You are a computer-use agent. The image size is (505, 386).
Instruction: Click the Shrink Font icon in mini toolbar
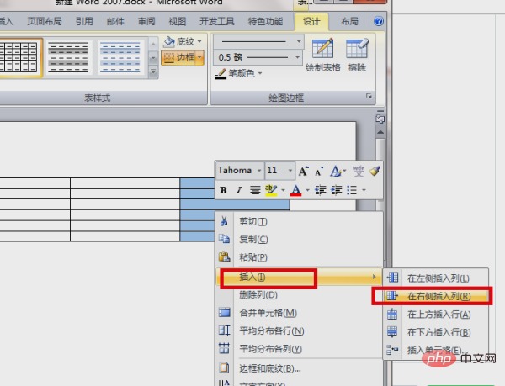(320, 171)
